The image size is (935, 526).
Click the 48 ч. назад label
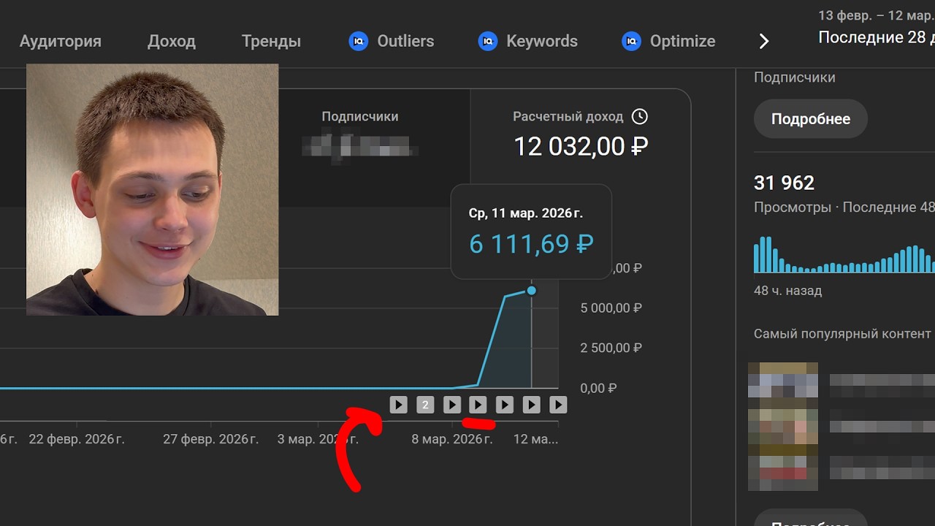pos(787,291)
